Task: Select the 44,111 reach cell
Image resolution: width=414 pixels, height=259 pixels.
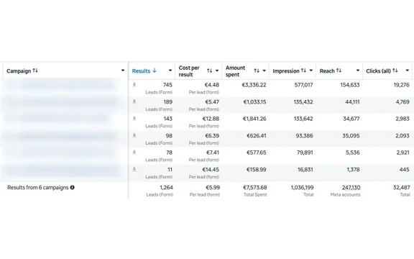Action: pyautogui.click(x=352, y=101)
